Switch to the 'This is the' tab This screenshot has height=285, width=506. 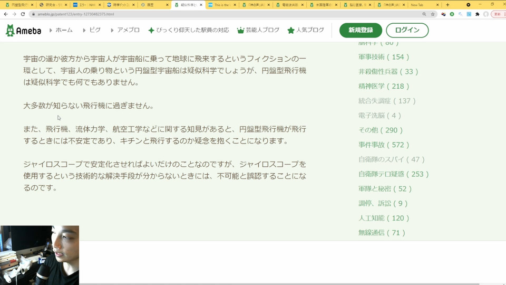221,5
